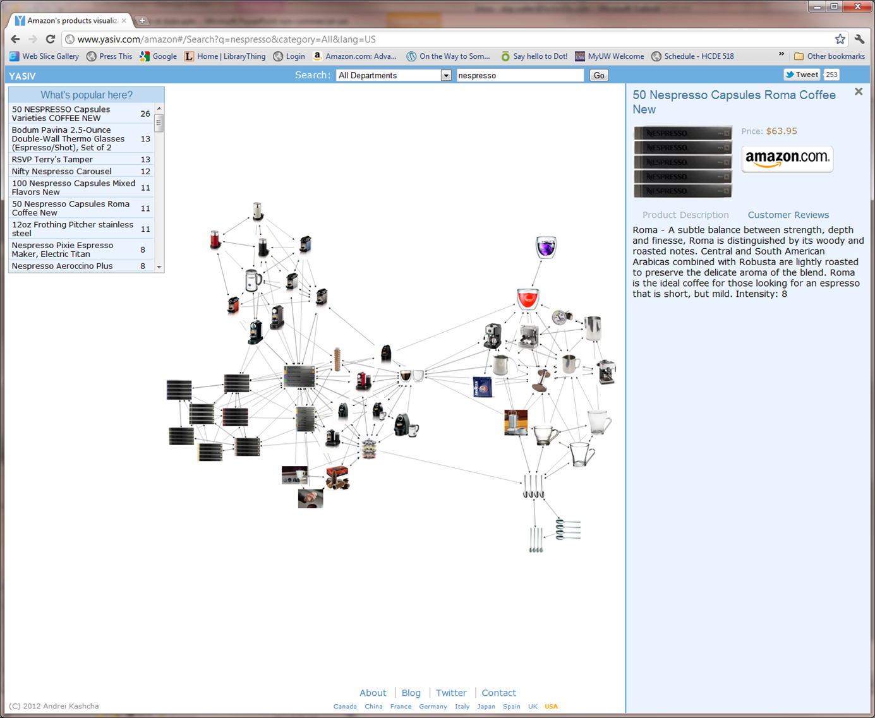This screenshot has height=718, width=875.
Task: Bookmark this page with the star icon
Action: click(840, 39)
